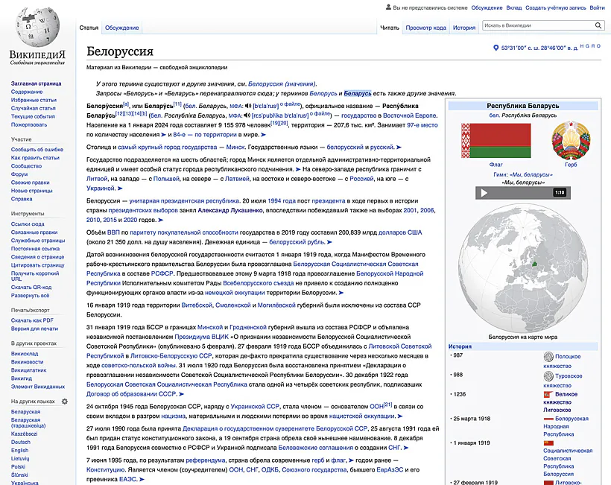The width and height of the screenshot is (611, 485).
Task: Select English in the languages list
Action: pos(19,450)
